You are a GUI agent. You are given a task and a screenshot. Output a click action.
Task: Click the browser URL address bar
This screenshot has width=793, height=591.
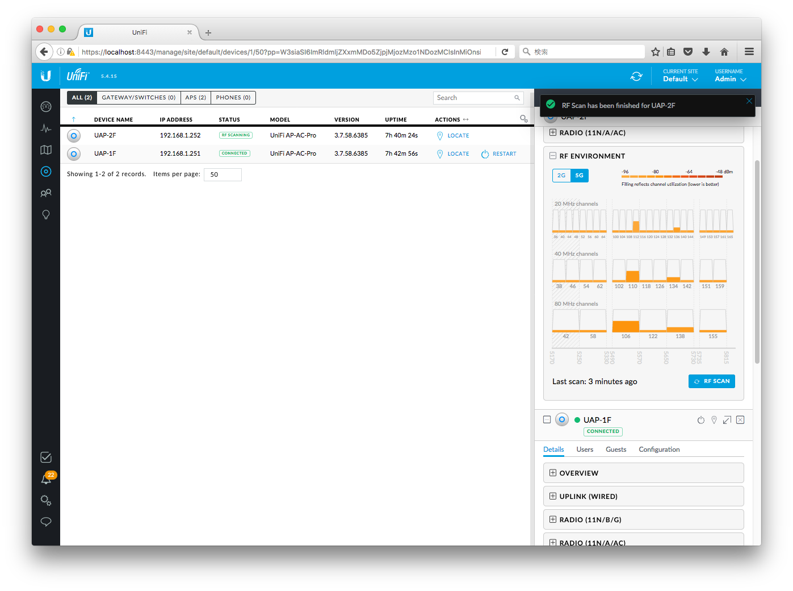tap(287, 52)
